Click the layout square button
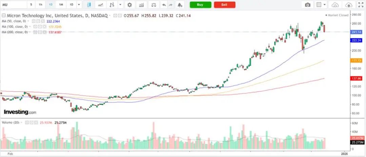Viewport: 366px width, 157px height. 319,5
